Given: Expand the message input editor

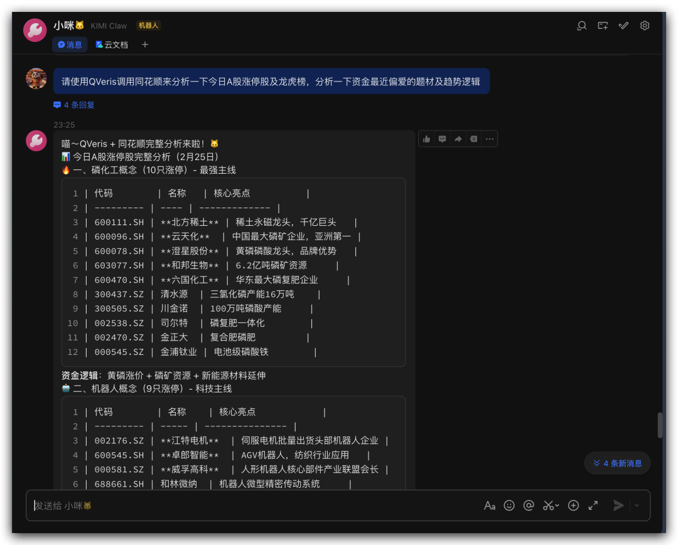Looking at the screenshot, I should tap(593, 505).
